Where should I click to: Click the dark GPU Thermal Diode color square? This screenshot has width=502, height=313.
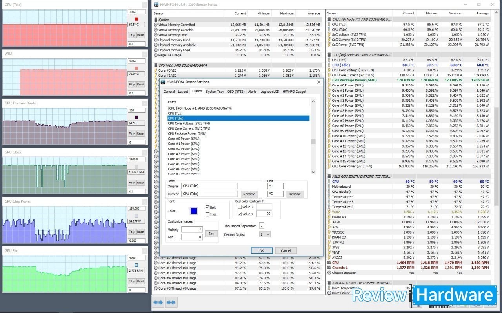[x=136, y=117]
